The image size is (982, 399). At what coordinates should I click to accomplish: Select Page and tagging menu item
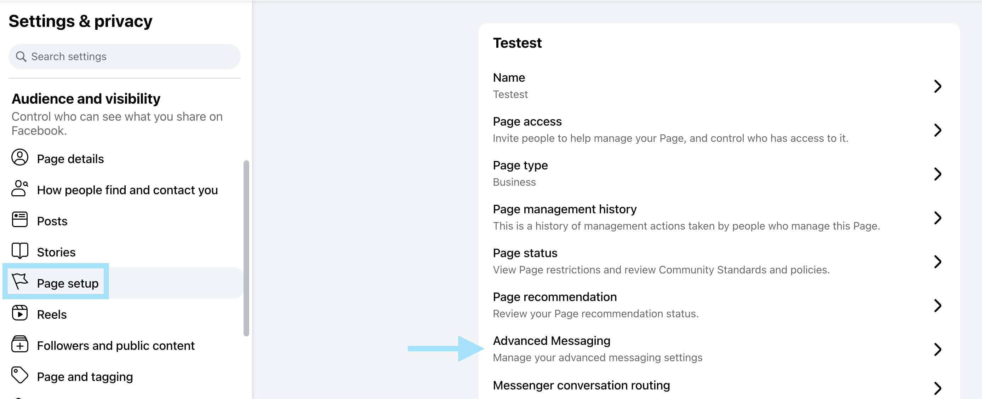(85, 376)
